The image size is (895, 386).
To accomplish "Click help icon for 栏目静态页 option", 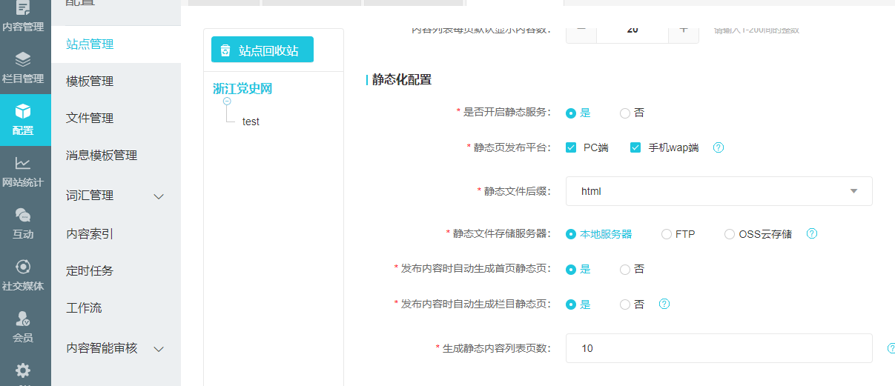I will click(x=664, y=304).
